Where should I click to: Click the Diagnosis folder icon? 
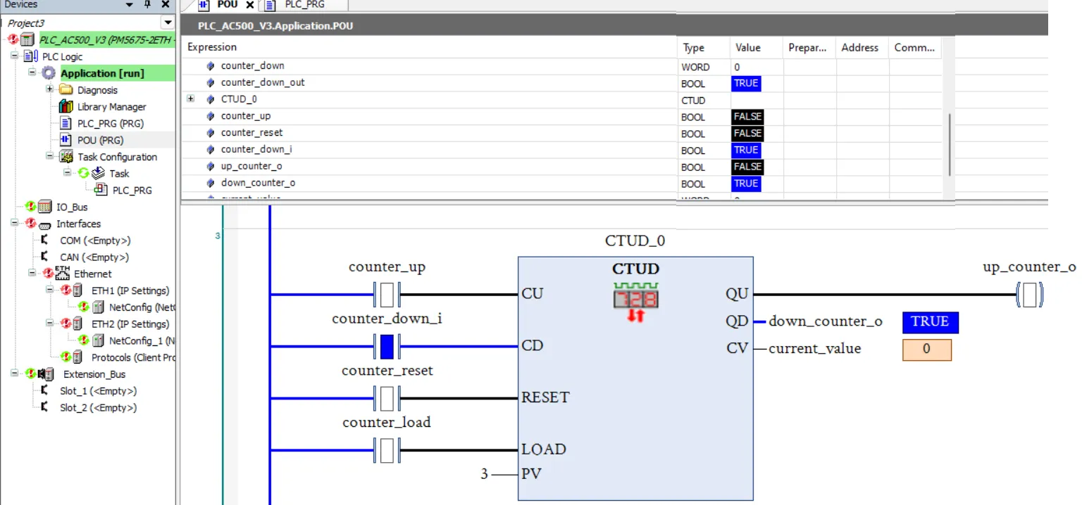tap(66, 90)
